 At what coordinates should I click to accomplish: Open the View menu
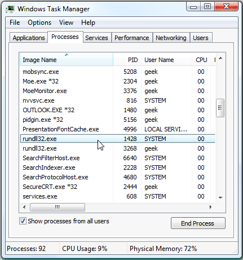coord(66,23)
